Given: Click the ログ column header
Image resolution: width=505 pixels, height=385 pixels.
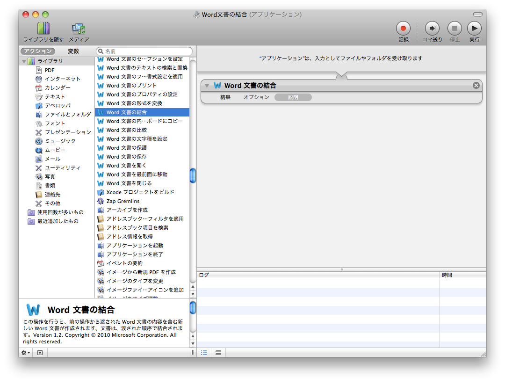Looking at the screenshot, I should tap(318, 275).
